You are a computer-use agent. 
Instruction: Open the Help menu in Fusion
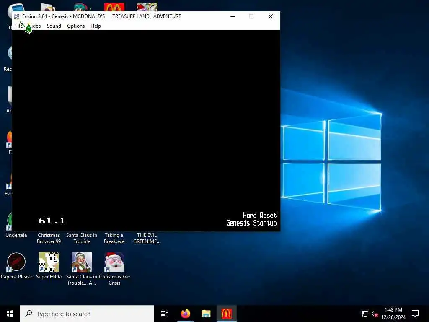point(96,26)
